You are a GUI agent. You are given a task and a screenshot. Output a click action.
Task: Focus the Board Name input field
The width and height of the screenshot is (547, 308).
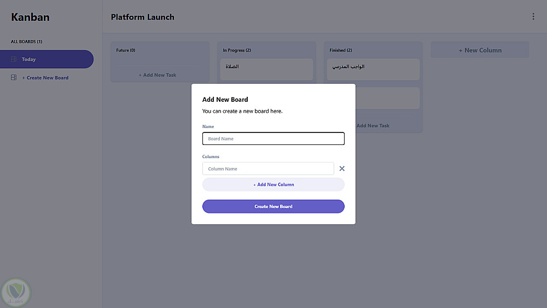pyautogui.click(x=273, y=138)
